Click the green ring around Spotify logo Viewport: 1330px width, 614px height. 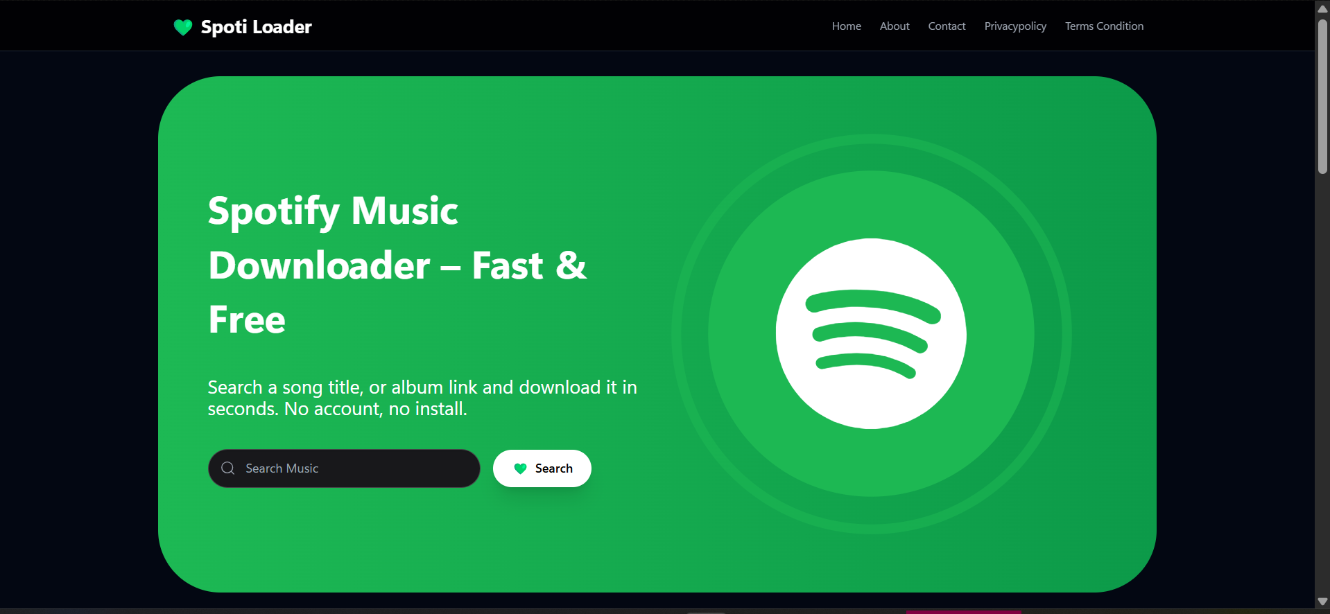[x=871, y=158]
